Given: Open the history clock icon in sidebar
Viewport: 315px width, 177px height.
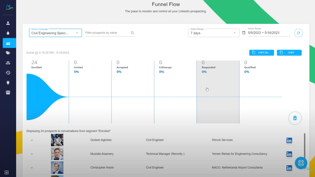Looking at the screenshot, I should (x=8, y=73).
